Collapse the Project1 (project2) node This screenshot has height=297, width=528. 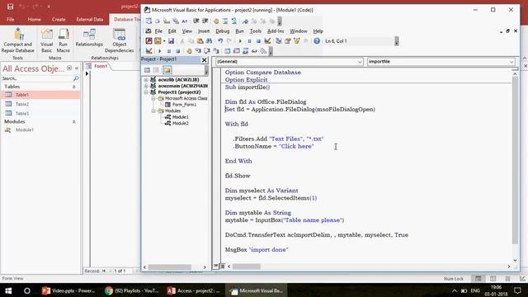coord(146,92)
